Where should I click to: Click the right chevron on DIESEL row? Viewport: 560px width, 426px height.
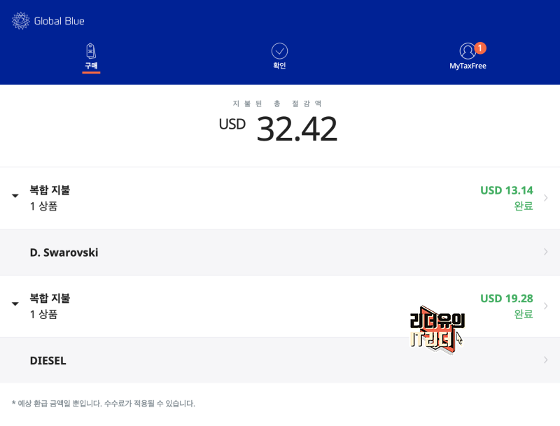tap(546, 360)
